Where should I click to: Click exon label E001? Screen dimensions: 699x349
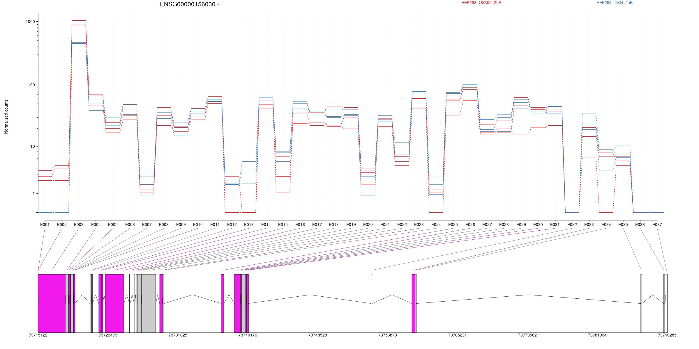[45, 225]
